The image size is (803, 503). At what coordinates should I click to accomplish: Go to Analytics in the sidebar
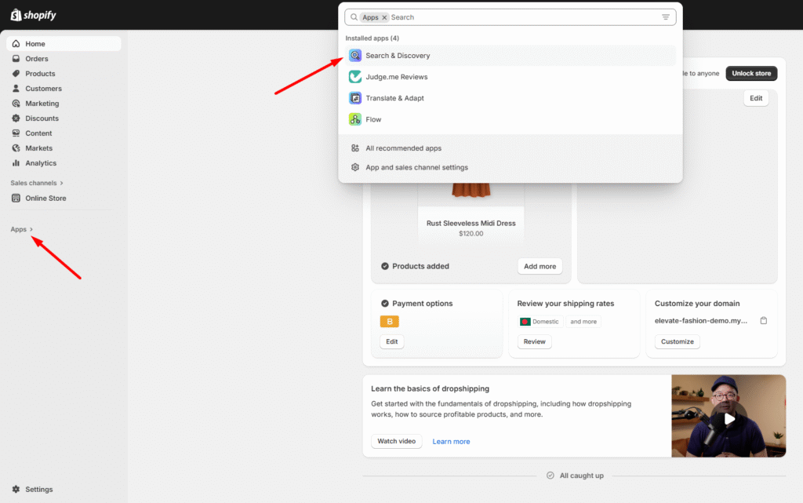(41, 163)
